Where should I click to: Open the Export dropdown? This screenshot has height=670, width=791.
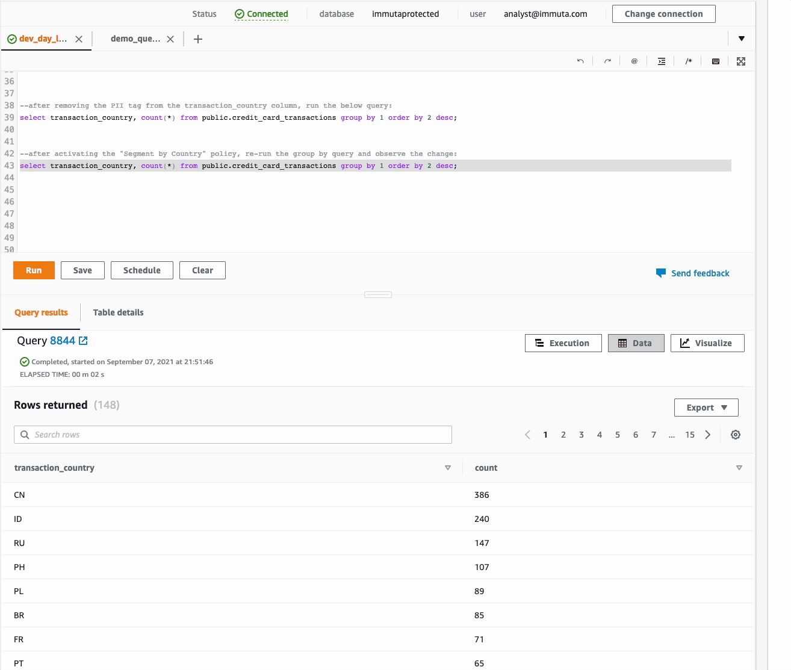coord(706,408)
